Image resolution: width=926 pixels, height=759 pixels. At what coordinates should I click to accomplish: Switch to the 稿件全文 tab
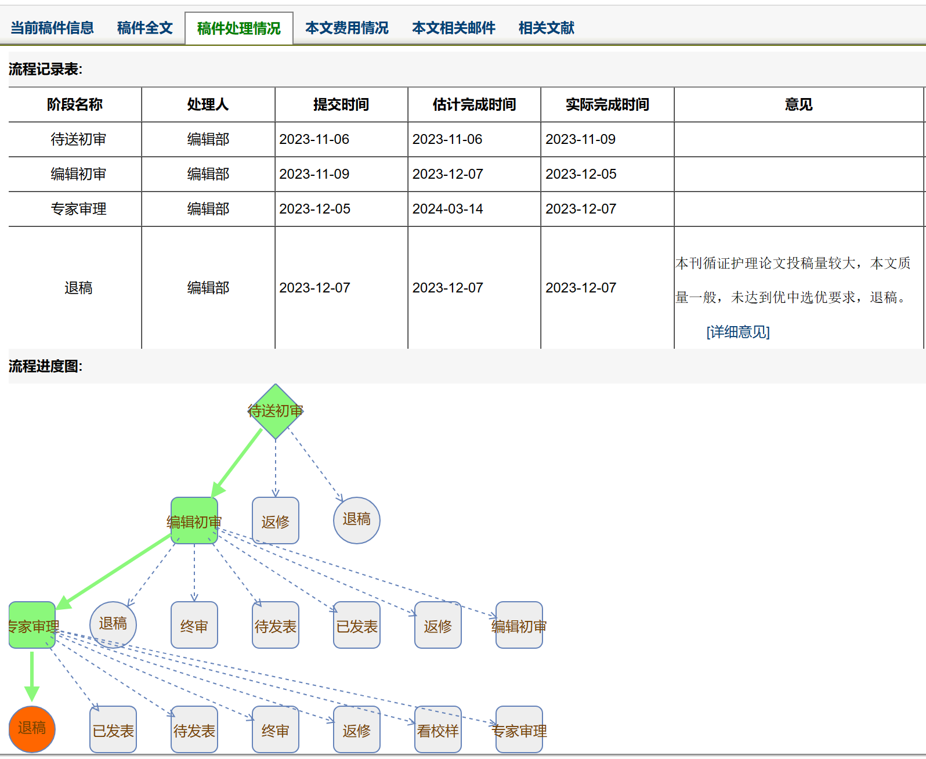(144, 28)
